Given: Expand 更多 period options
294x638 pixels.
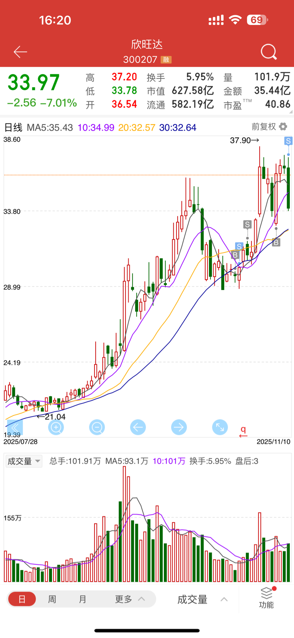Looking at the screenshot, I should coord(130,599).
